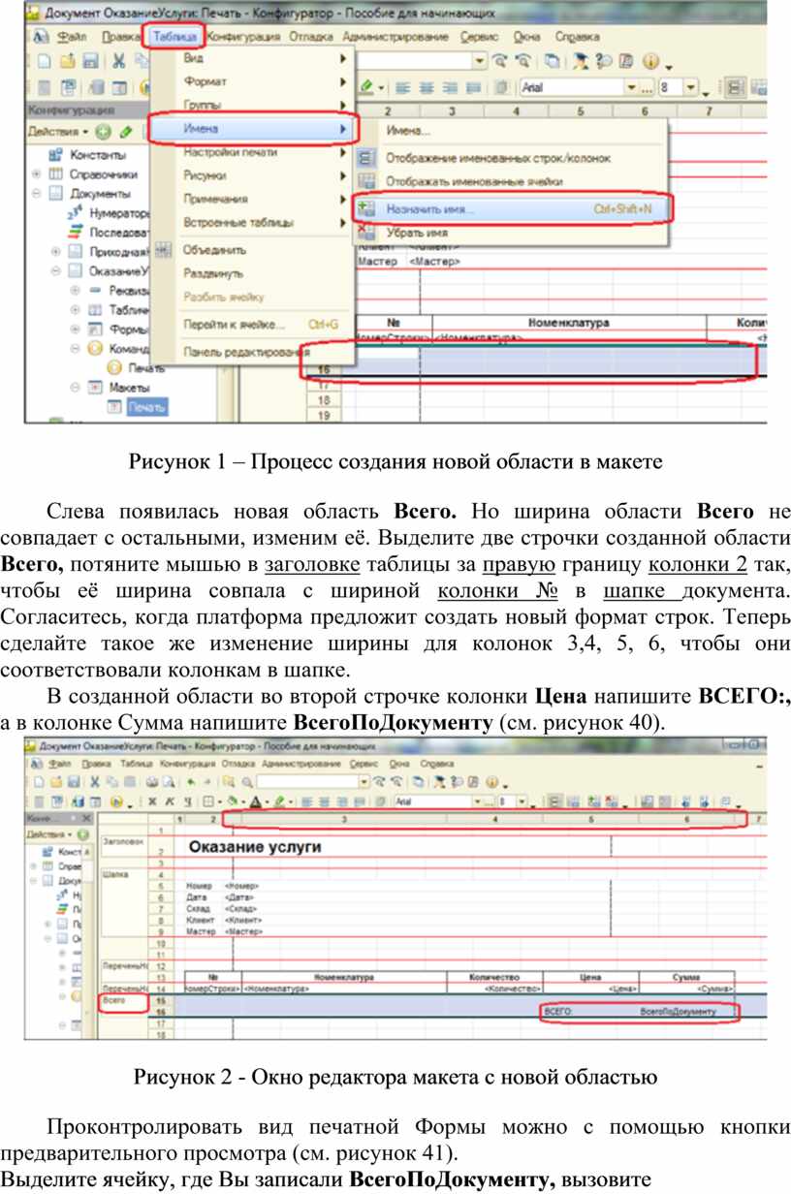Choose Объединить in the Таблица menu

(x=251, y=249)
